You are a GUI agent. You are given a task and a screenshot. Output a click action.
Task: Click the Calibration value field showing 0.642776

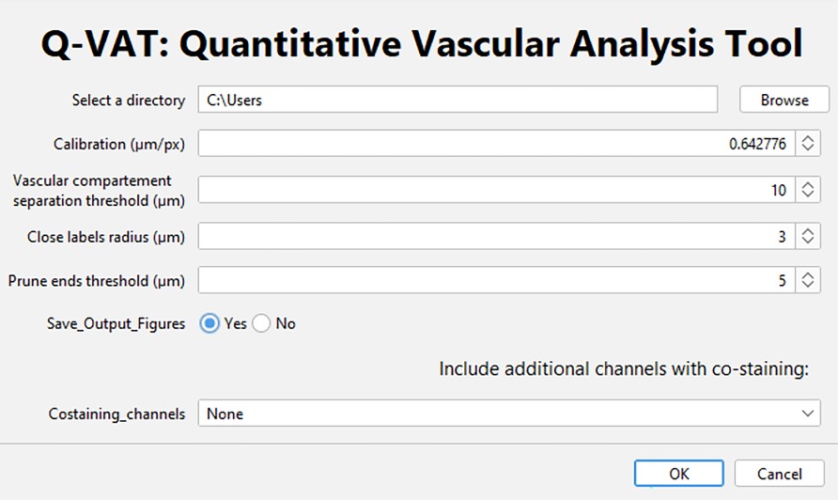tap(496, 143)
